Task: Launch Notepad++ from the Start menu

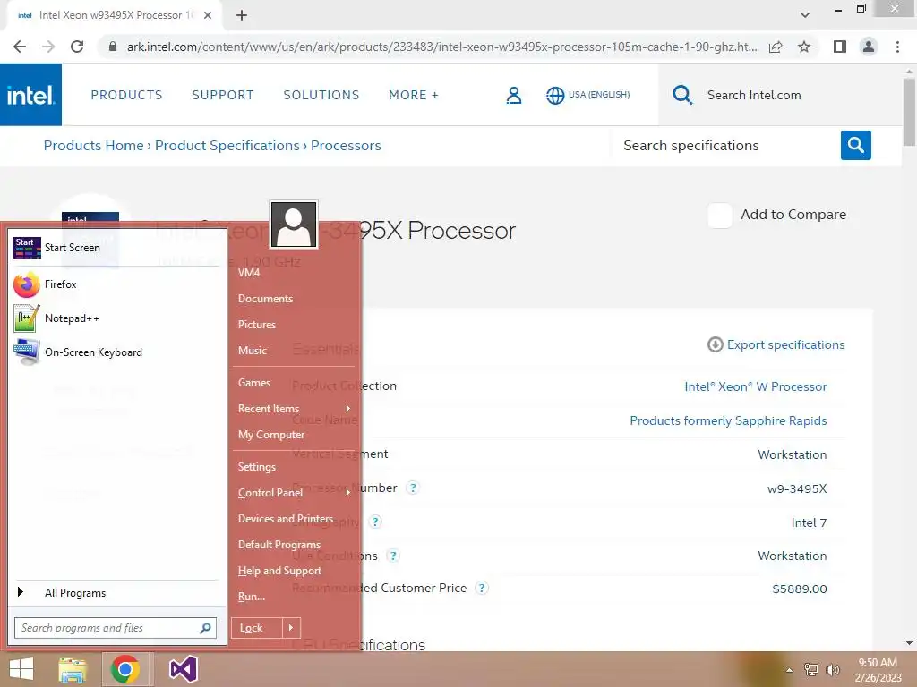Action: (x=26, y=318)
